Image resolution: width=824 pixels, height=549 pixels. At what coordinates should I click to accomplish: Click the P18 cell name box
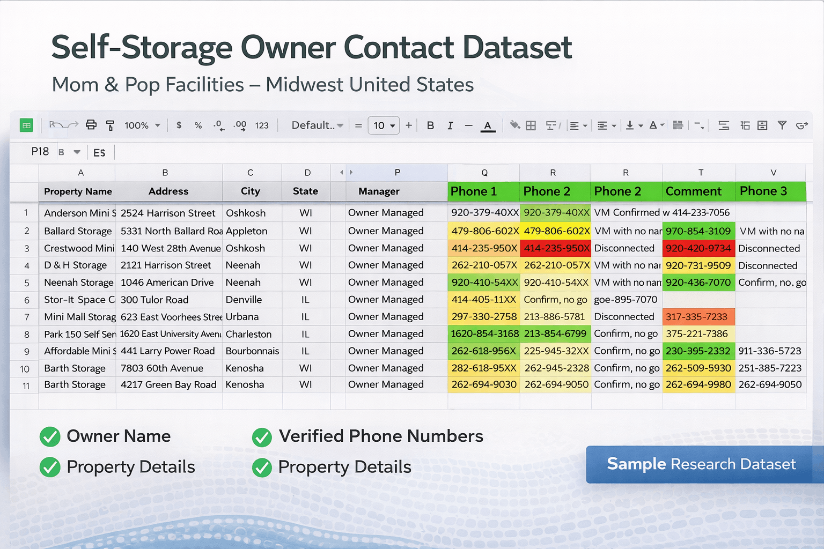[x=40, y=152]
